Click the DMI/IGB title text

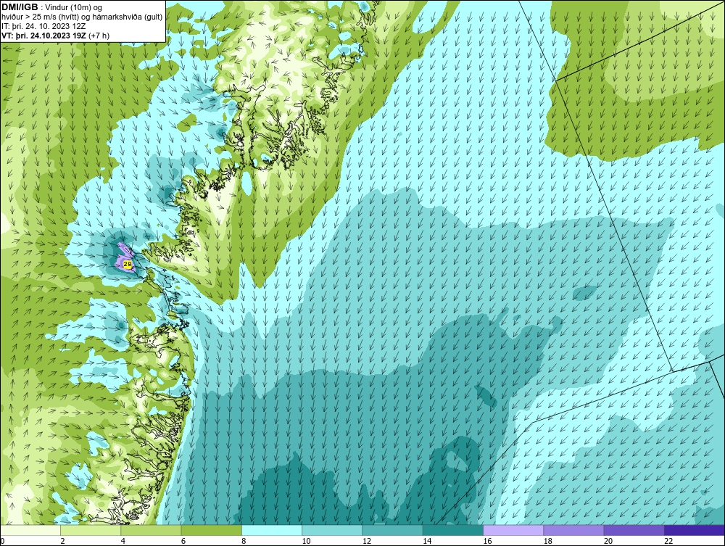[20, 7]
